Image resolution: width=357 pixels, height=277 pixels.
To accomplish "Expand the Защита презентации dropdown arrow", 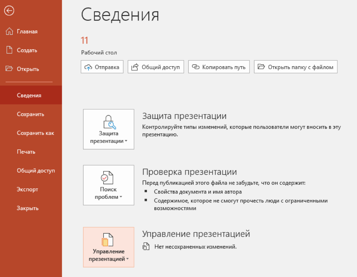I will coord(126,141).
